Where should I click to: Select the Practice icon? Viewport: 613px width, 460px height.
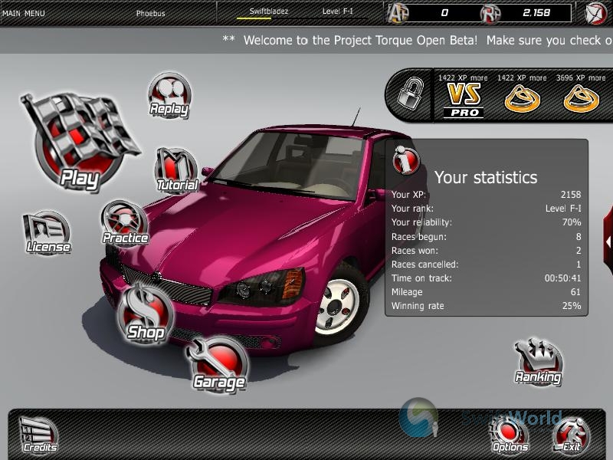point(125,223)
